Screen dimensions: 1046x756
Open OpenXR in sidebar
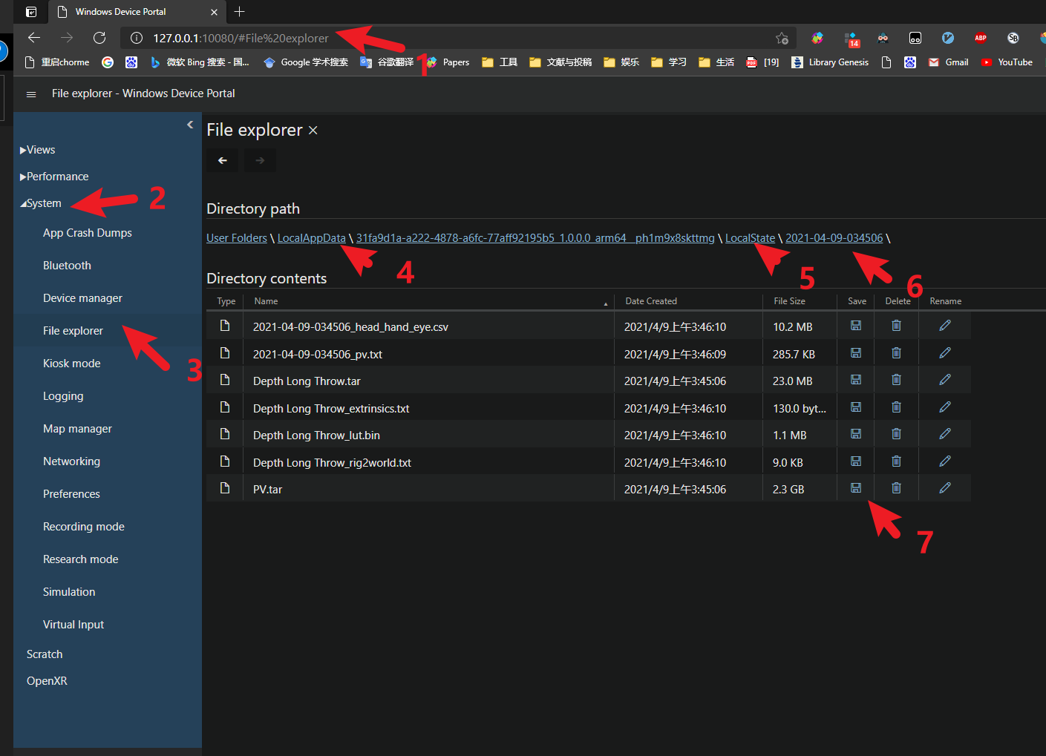click(x=47, y=681)
